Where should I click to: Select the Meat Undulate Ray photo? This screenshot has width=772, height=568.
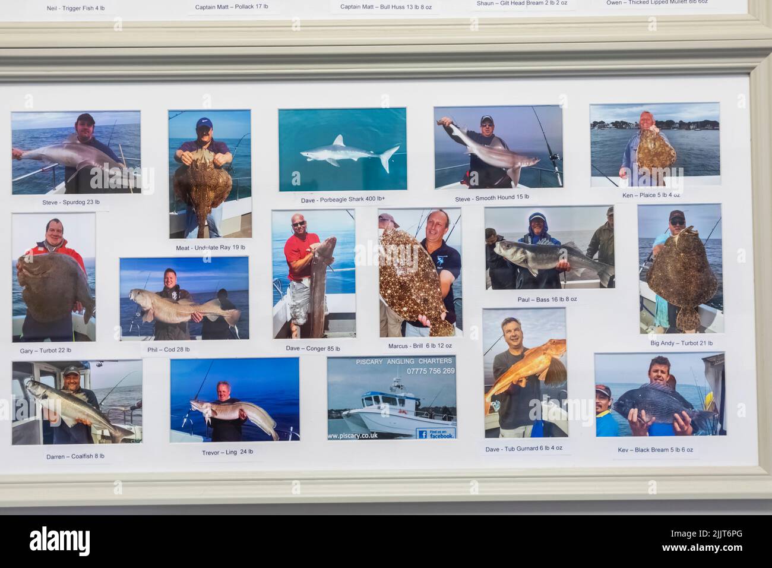[210, 174]
